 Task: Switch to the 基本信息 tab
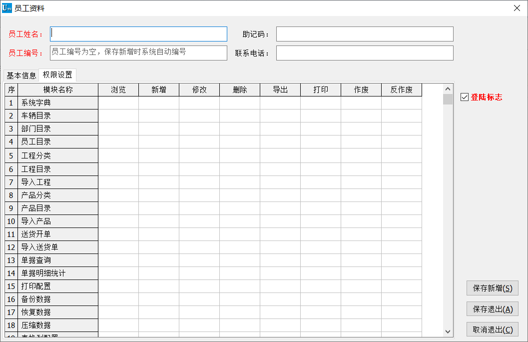click(x=20, y=75)
